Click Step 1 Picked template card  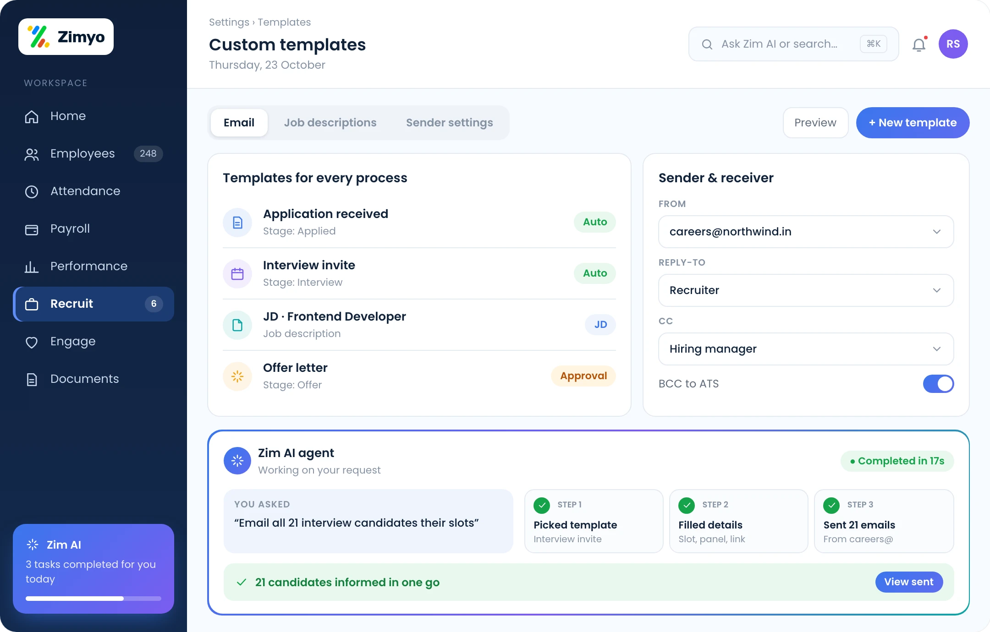pos(594,521)
